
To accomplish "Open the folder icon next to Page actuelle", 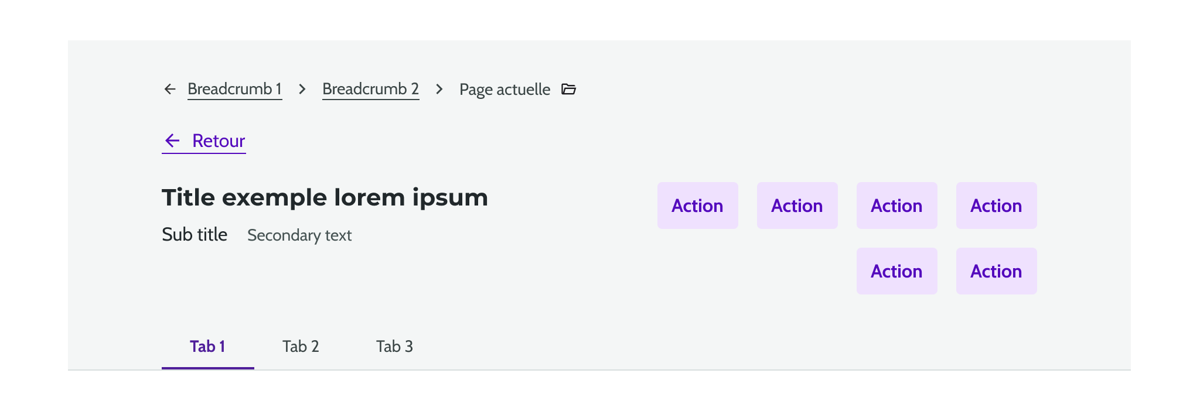I will tap(569, 89).
